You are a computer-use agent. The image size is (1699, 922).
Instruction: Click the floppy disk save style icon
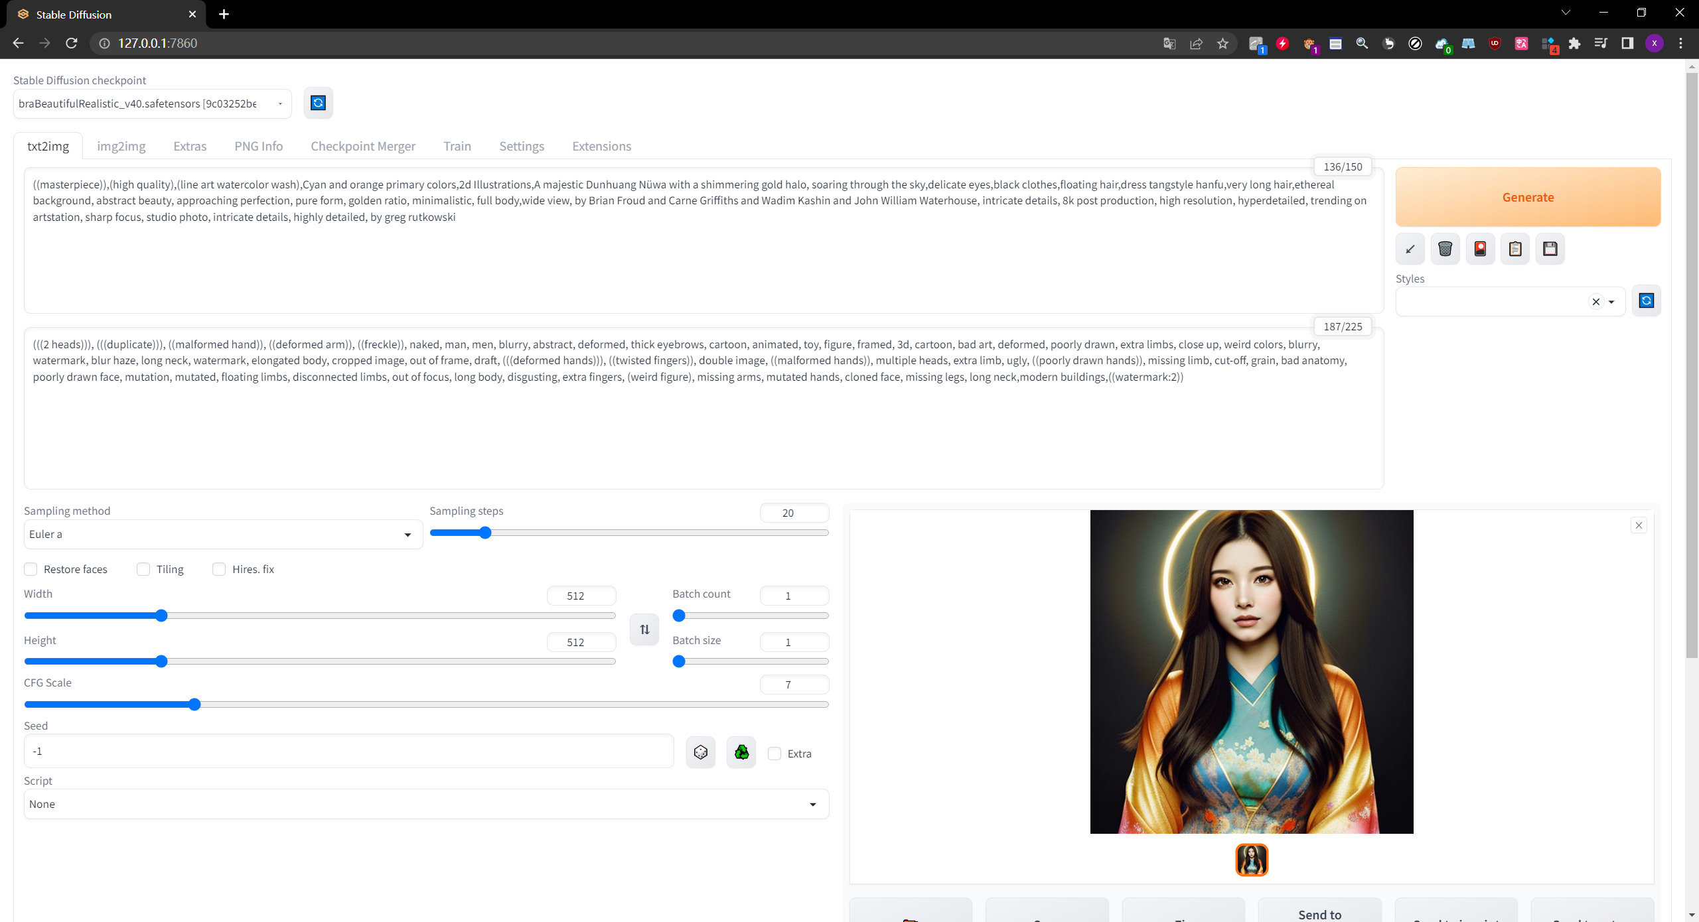point(1550,249)
